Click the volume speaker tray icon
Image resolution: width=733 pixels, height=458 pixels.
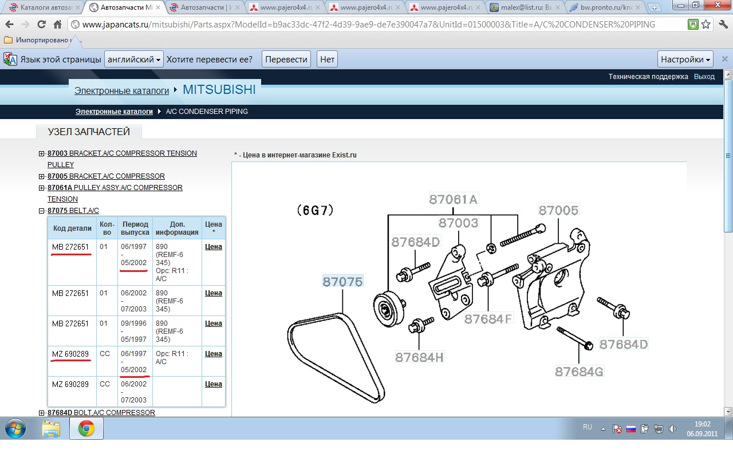pyautogui.click(x=672, y=428)
